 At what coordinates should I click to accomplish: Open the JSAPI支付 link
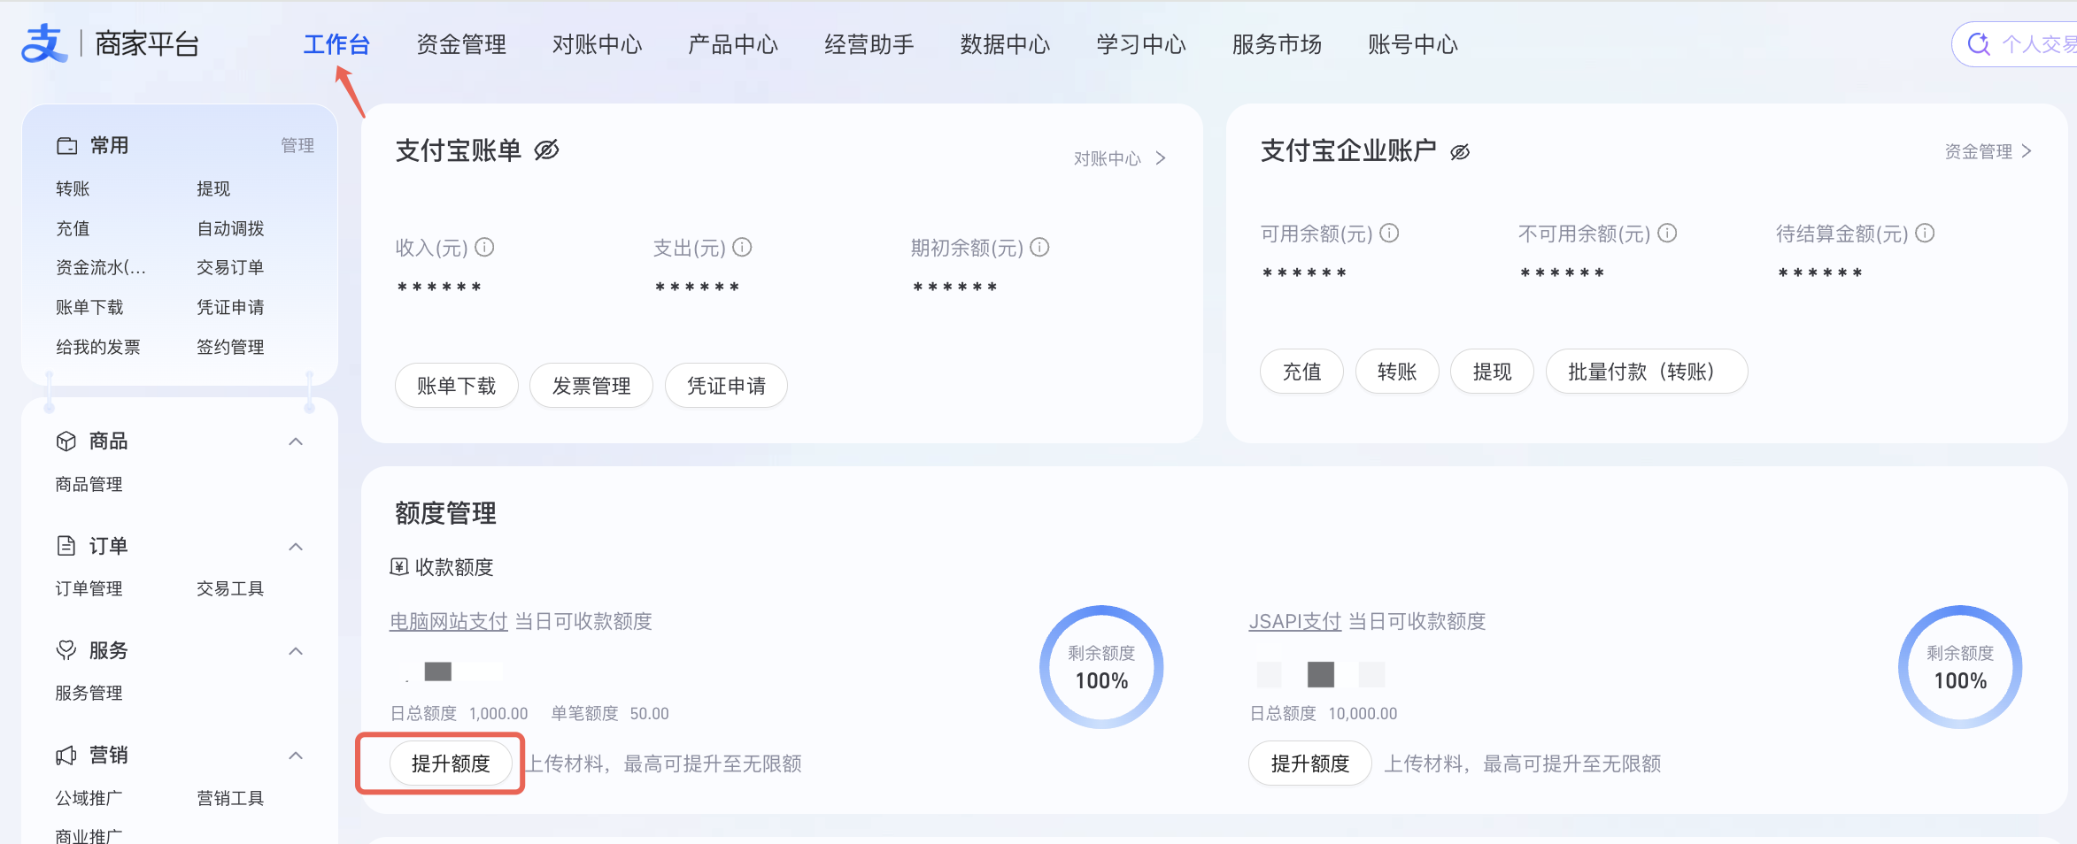tap(1295, 622)
